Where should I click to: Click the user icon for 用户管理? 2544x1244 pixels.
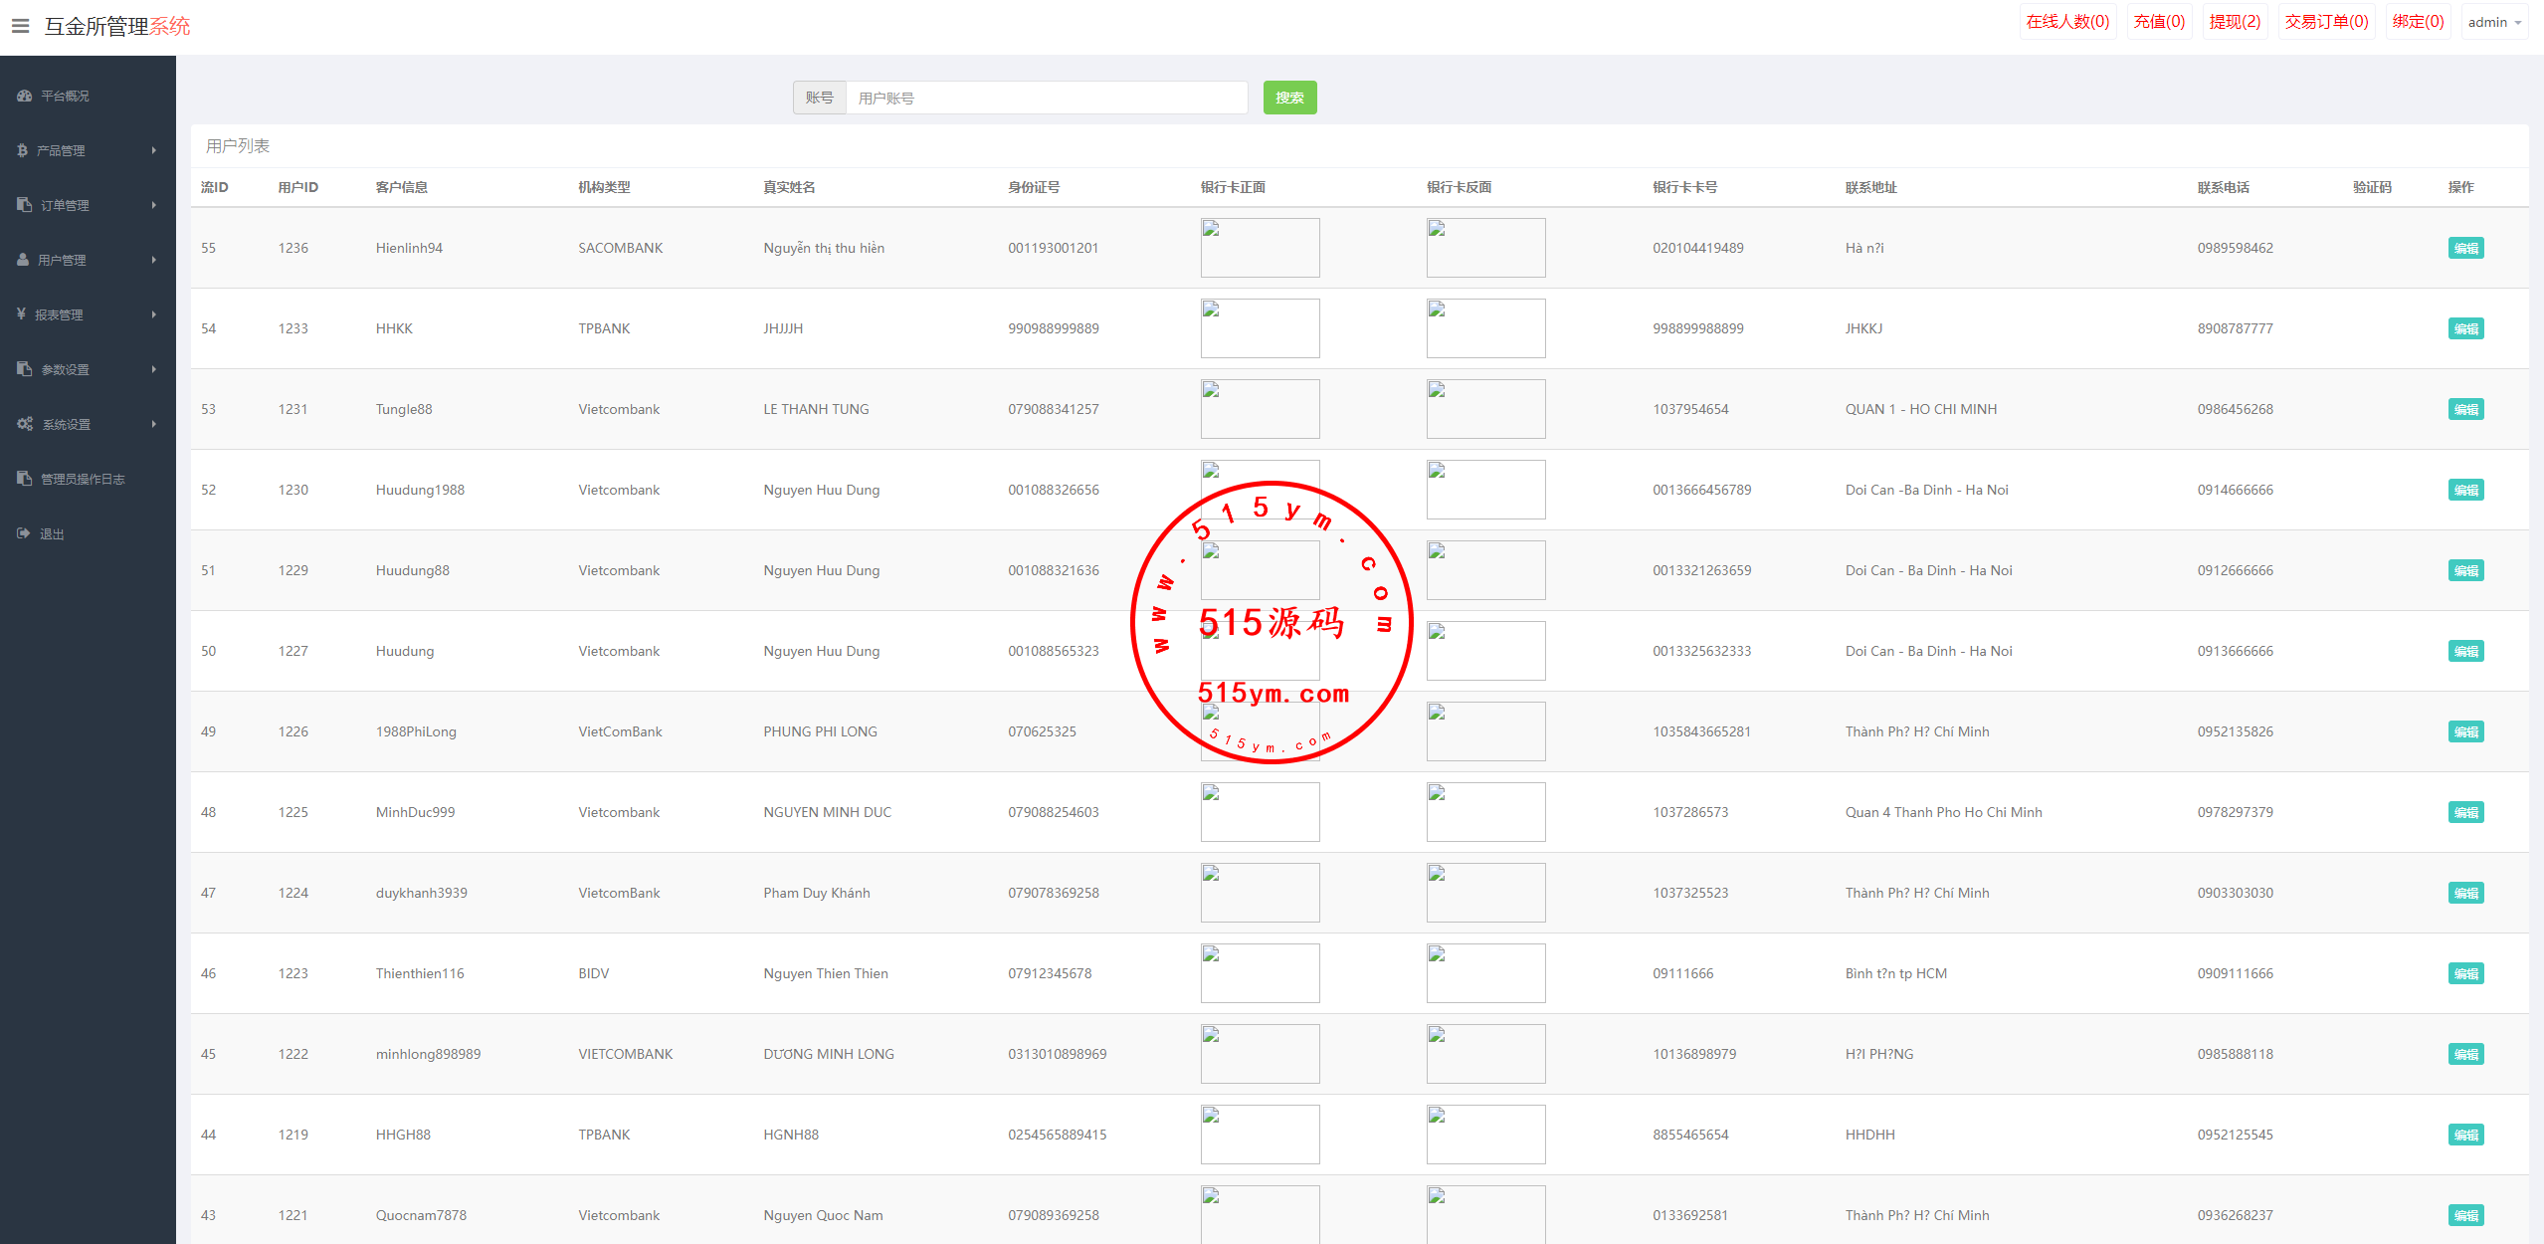(x=23, y=260)
